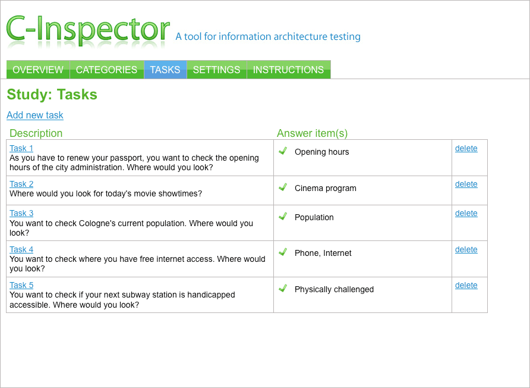Open Task 1 about passport renewal
Screen dimensions: 530x388
click(x=21, y=148)
